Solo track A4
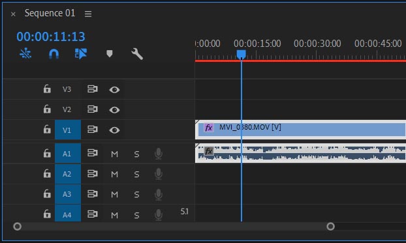Viewport: 406px width, 243px height. coord(136,215)
